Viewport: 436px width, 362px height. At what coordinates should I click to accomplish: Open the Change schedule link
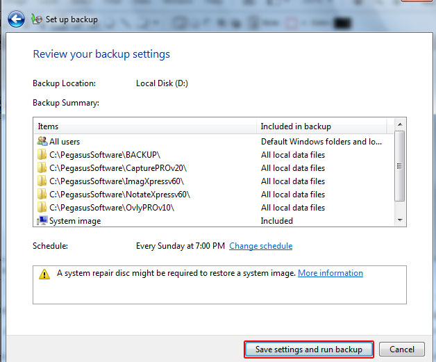tap(260, 246)
